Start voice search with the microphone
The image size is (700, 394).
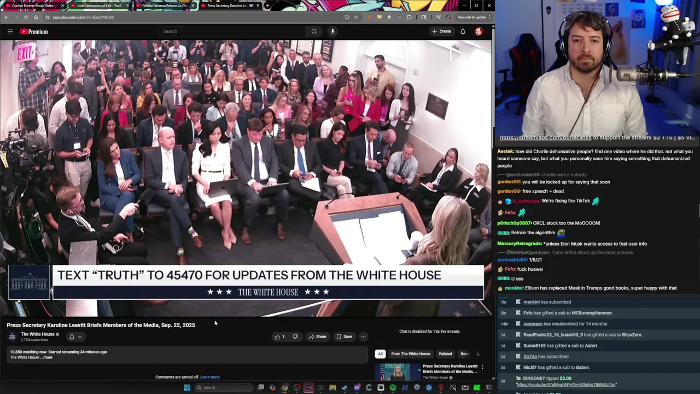pyautogui.click(x=332, y=31)
